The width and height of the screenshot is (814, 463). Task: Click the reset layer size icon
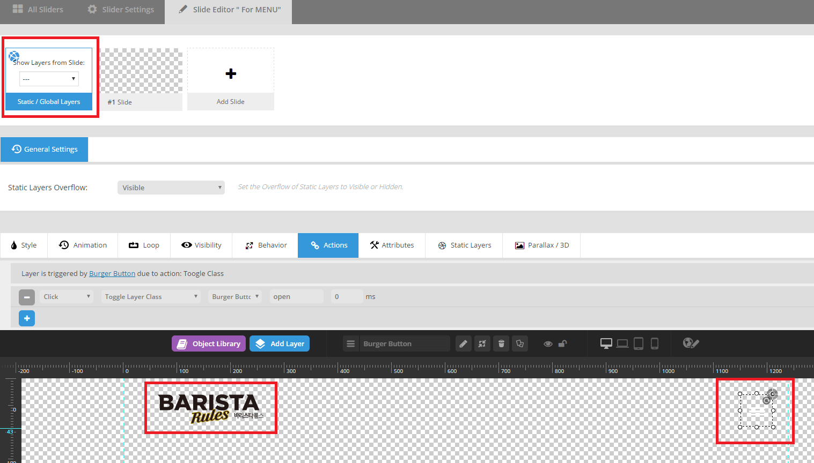coord(482,344)
